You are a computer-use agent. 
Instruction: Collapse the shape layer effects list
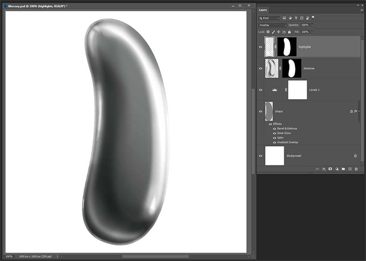point(359,111)
